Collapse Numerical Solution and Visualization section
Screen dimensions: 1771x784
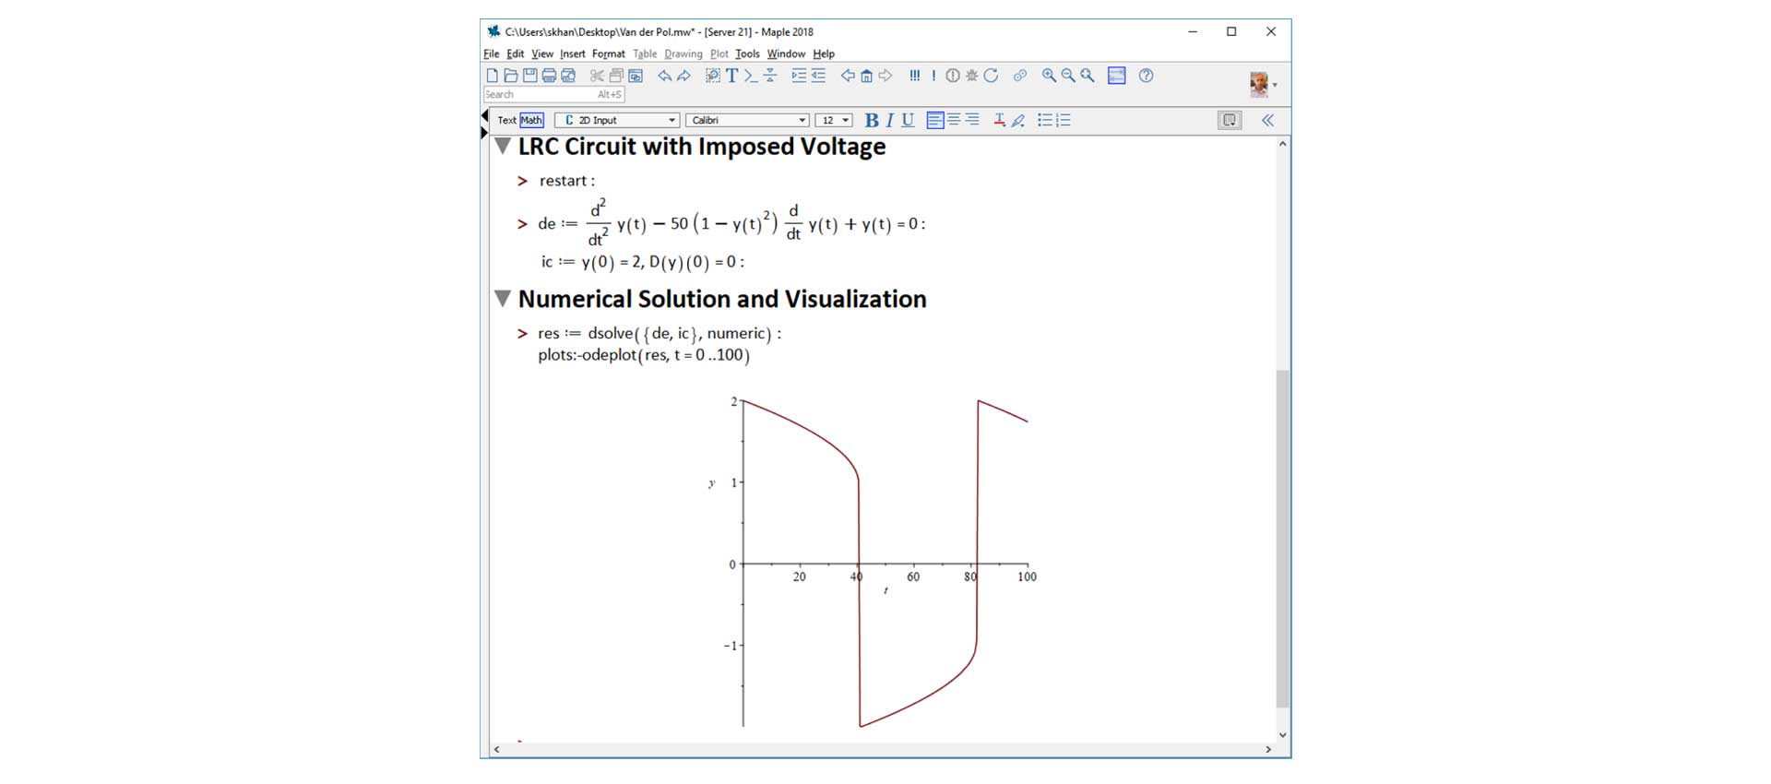[503, 298]
